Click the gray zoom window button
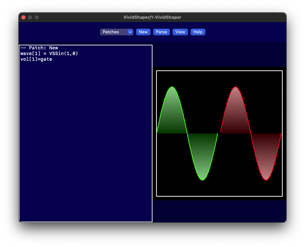Image resolution: width=305 pixels, height=247 pixels. click(37, 17)
